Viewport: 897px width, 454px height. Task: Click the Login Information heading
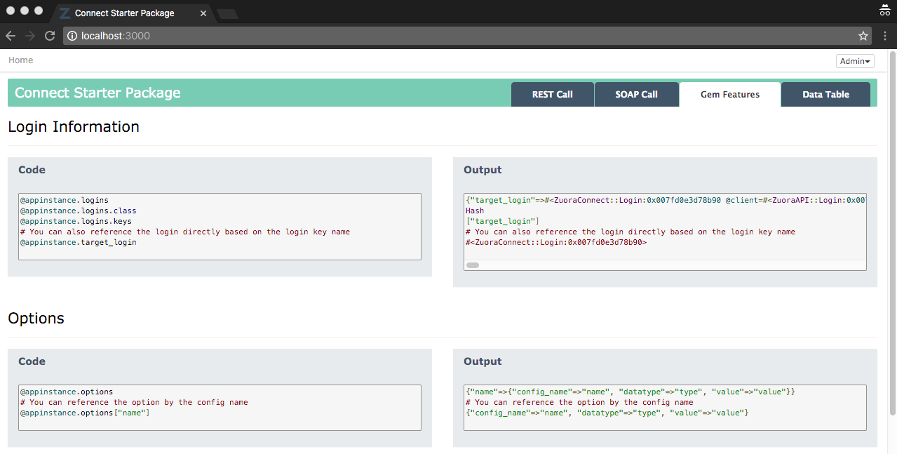click(x=74, y=127)
